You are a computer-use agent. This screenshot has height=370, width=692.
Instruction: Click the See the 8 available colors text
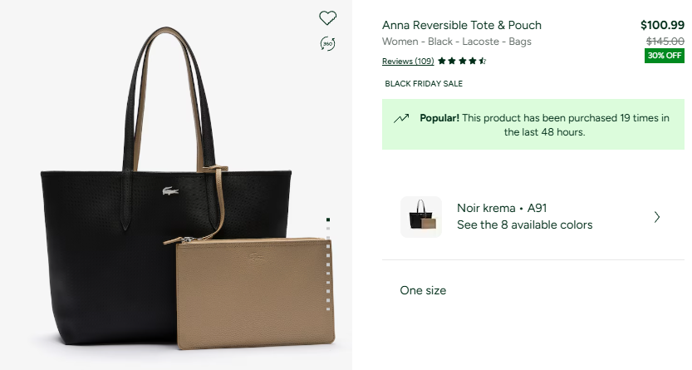524,224
